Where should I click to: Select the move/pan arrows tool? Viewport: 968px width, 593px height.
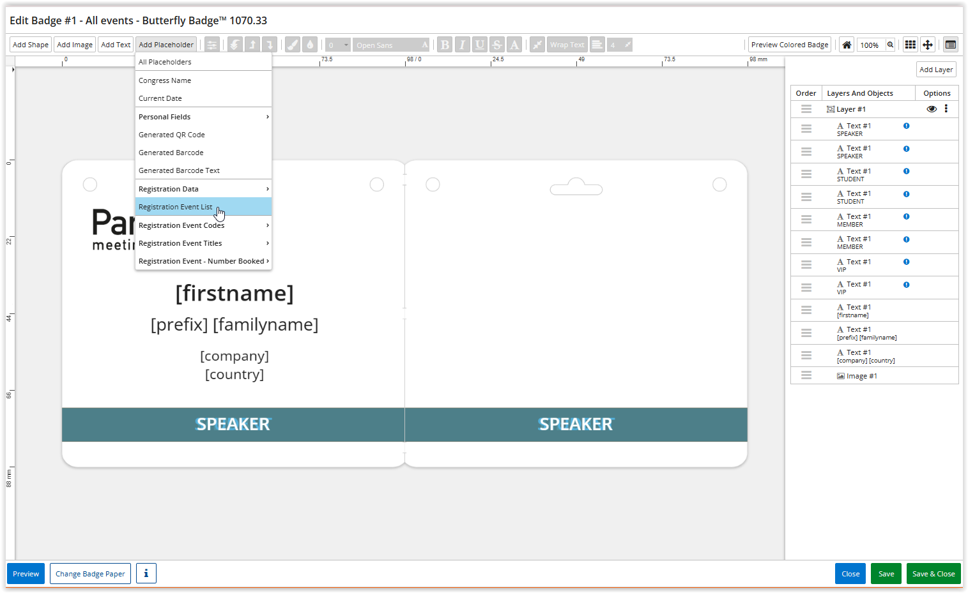tap(928, 45)
